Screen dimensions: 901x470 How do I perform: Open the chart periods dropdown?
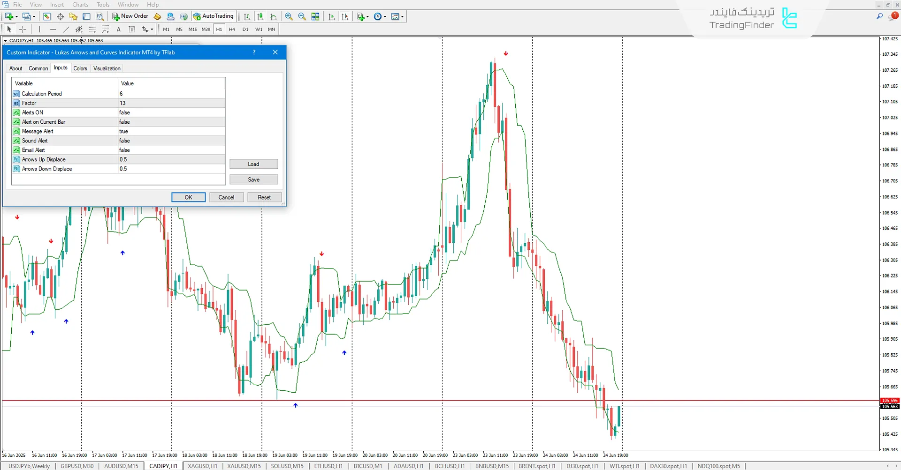tap(385, 16)
